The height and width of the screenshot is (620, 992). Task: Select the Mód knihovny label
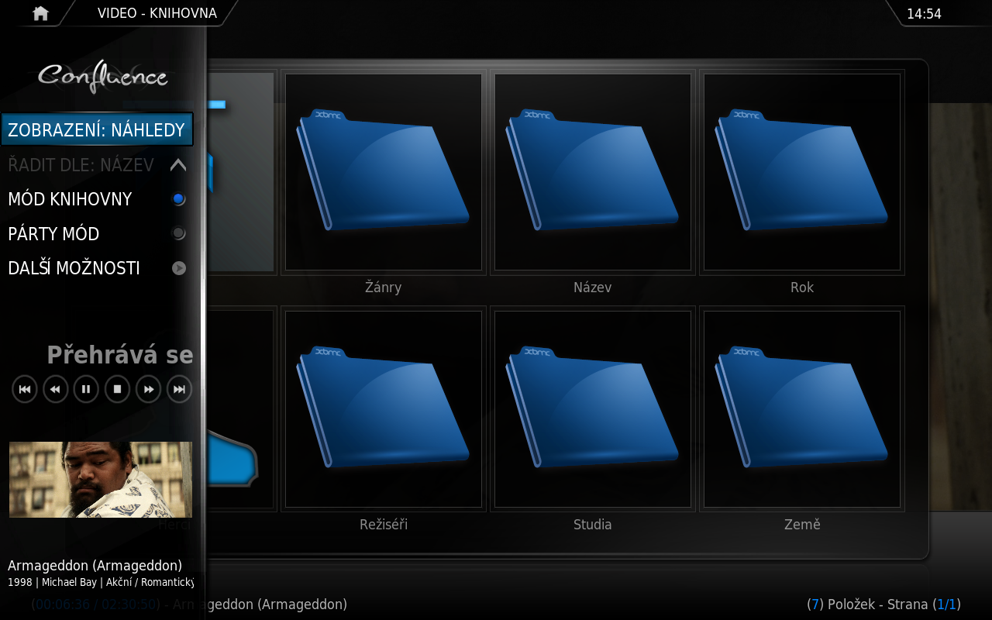click(70, 199)
